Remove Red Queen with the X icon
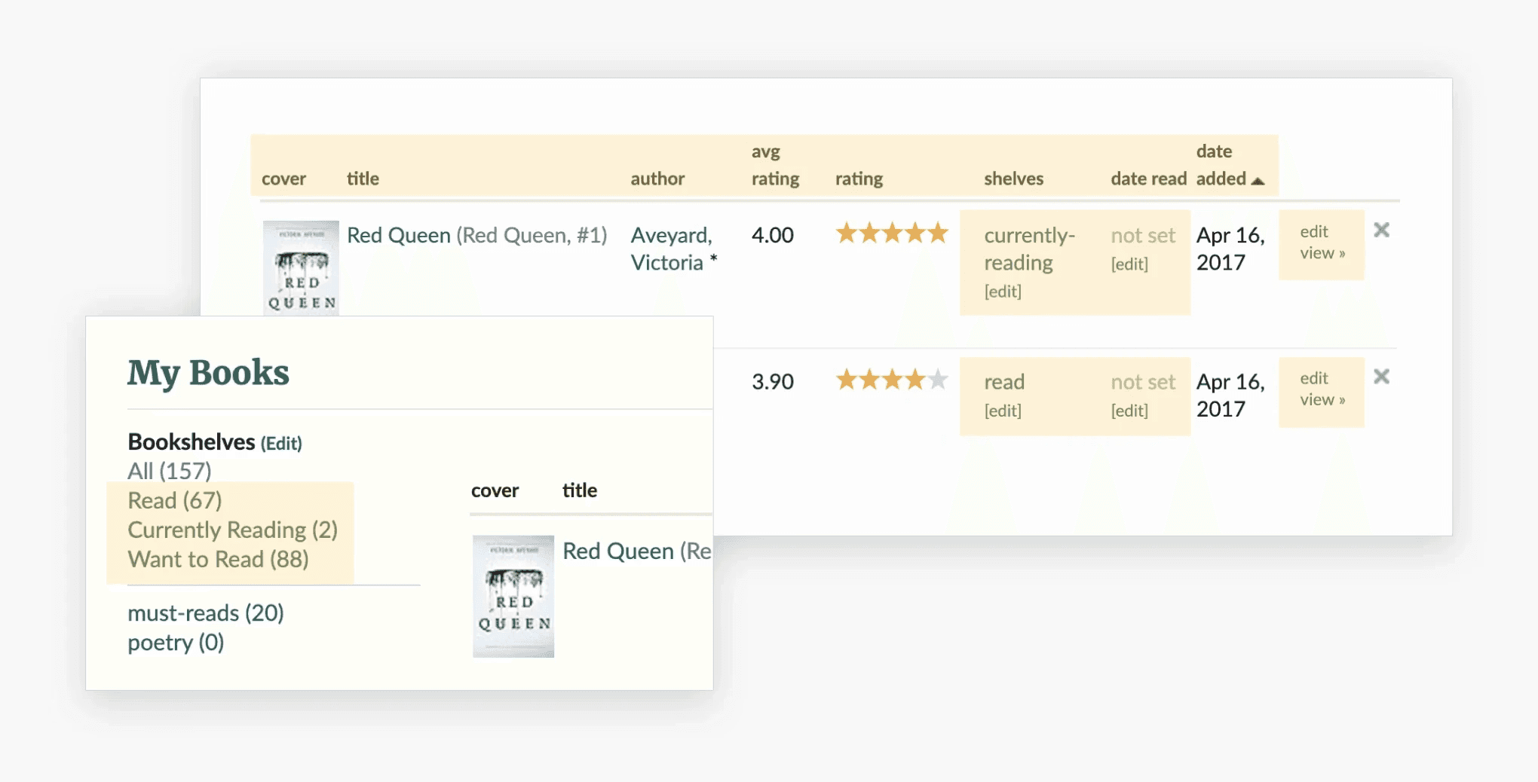Image resolution: width=1538 pixels, height=782 pixels. tap(1381, 230)
